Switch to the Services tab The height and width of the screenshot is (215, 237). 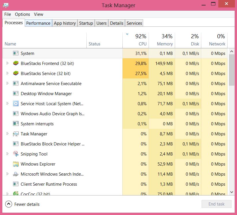click(x=134, y=23)
